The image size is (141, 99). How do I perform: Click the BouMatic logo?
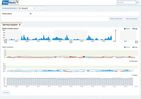tap(10, 2)
